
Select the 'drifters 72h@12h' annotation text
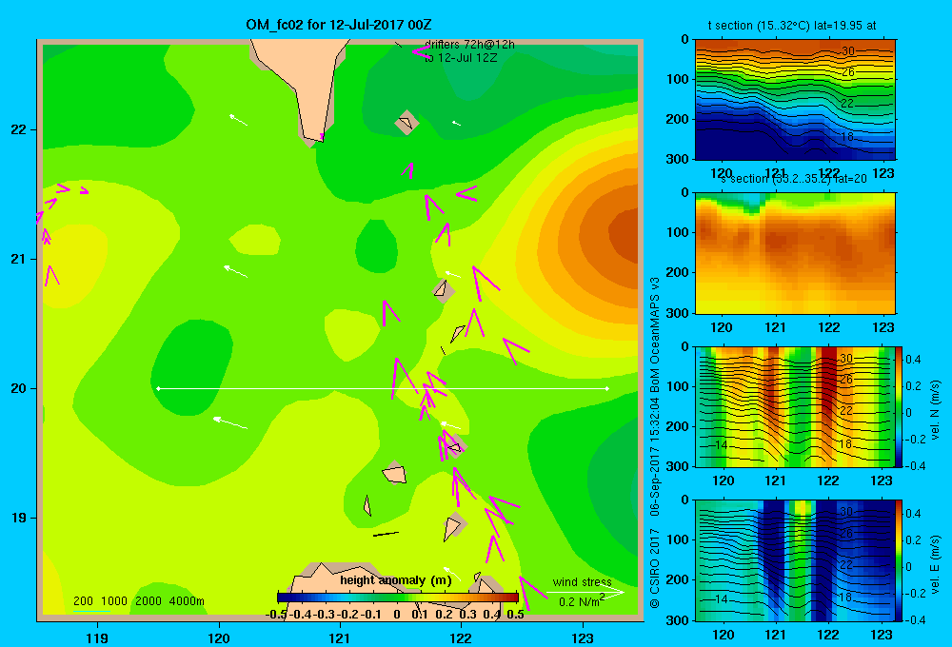tap(469, 45)
